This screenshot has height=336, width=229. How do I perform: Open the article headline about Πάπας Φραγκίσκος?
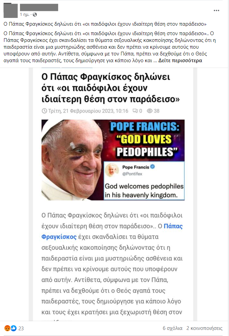pyautogui.click(x=110, y=88)
